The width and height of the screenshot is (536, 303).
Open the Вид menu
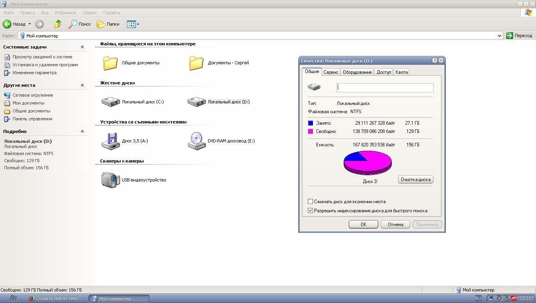(45, 13)
